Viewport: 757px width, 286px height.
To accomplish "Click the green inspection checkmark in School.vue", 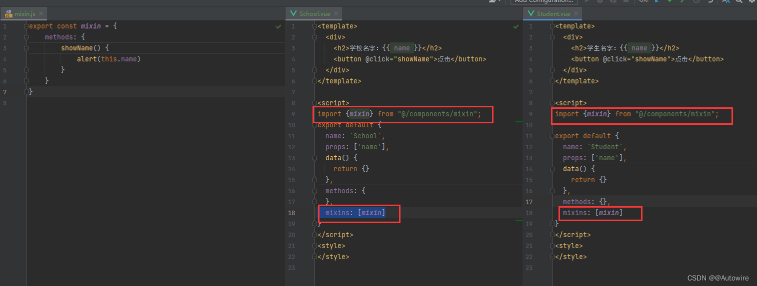I will 516,26.
